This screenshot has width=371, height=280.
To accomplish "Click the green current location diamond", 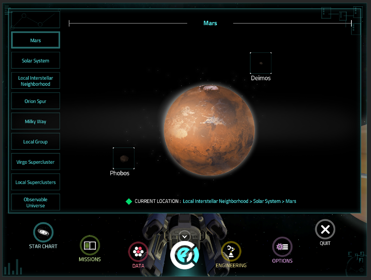I will 129,201.
